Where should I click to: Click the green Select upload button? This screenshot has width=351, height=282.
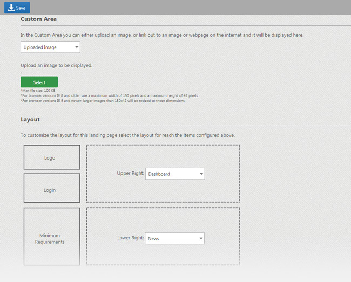39,82
